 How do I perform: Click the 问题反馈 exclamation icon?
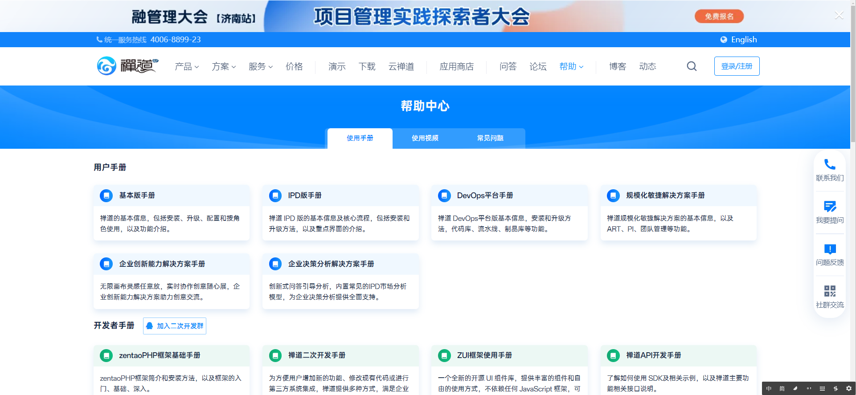click(830, 249)
